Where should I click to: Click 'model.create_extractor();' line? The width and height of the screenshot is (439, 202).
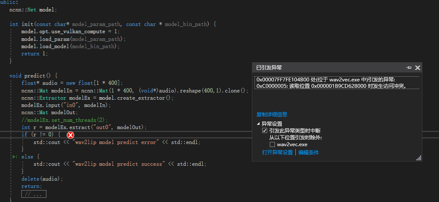pyautogui.click(x=98, y=98)
